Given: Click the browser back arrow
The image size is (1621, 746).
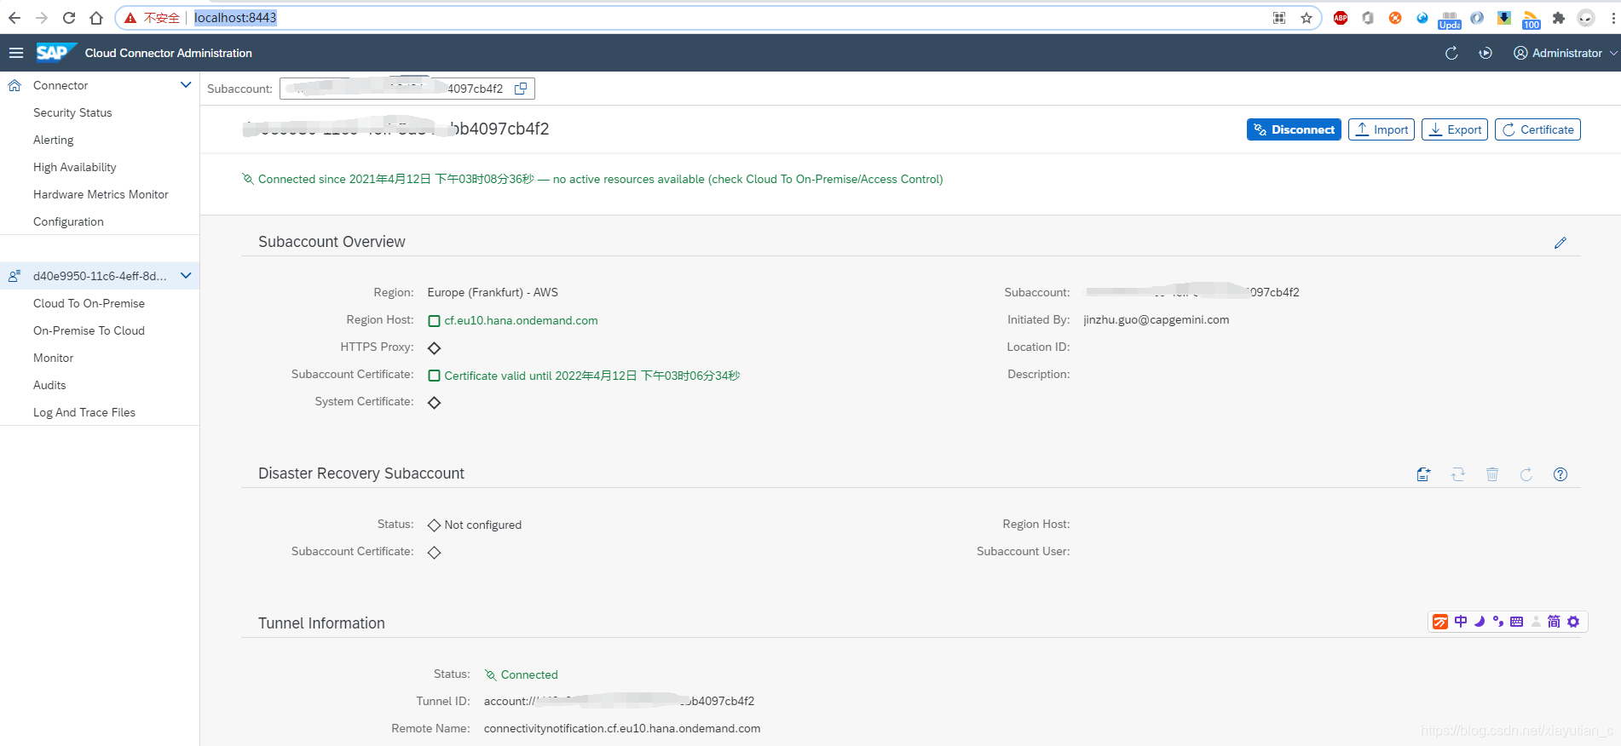Looking at the screenshot, I should click(x=14, y=18).
